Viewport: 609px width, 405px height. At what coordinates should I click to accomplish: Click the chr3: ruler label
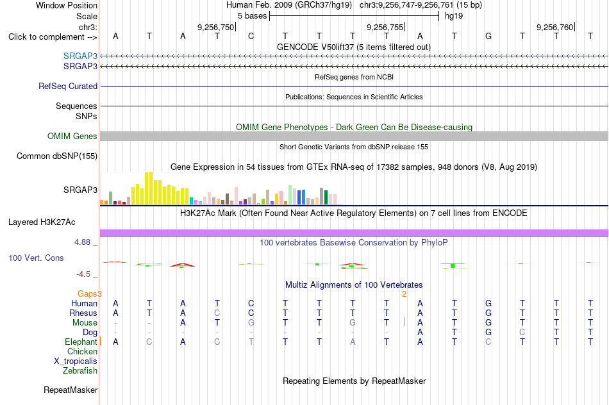point(88,27)
